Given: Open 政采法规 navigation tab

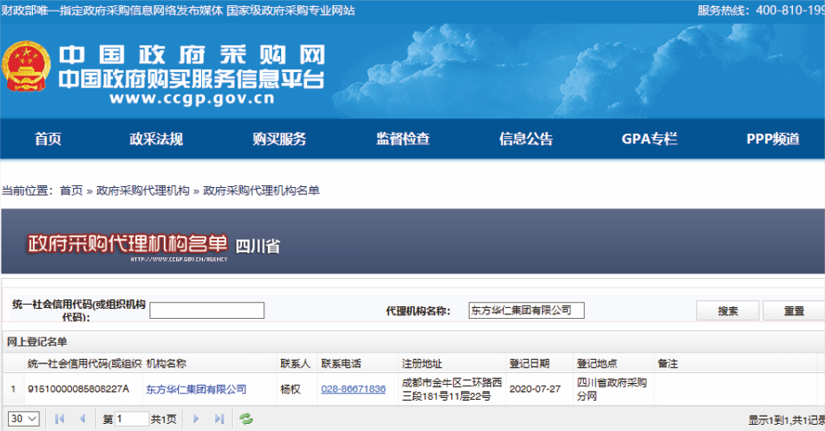Looking at the screenshot, I should [156, 139].
